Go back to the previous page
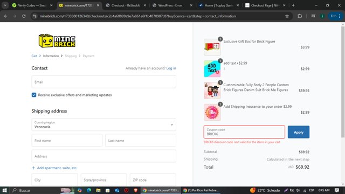The width and height of the screenshot is (345, 194). [6, 16]
